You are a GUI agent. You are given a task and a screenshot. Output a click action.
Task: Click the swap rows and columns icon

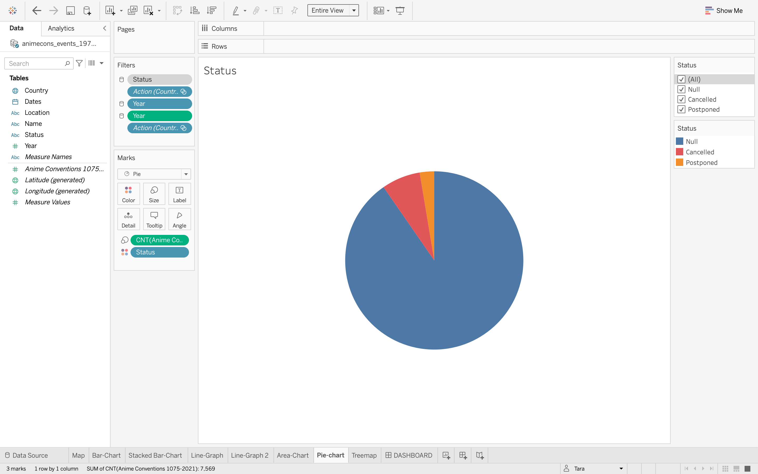[177, 11]
